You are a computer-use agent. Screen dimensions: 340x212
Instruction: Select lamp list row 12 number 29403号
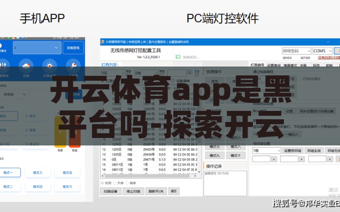coord(149,149)
